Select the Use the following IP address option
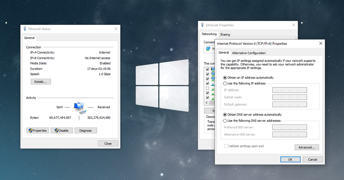Image resolution: width=344 pixels, height=180 pixels. click(225, 83)
